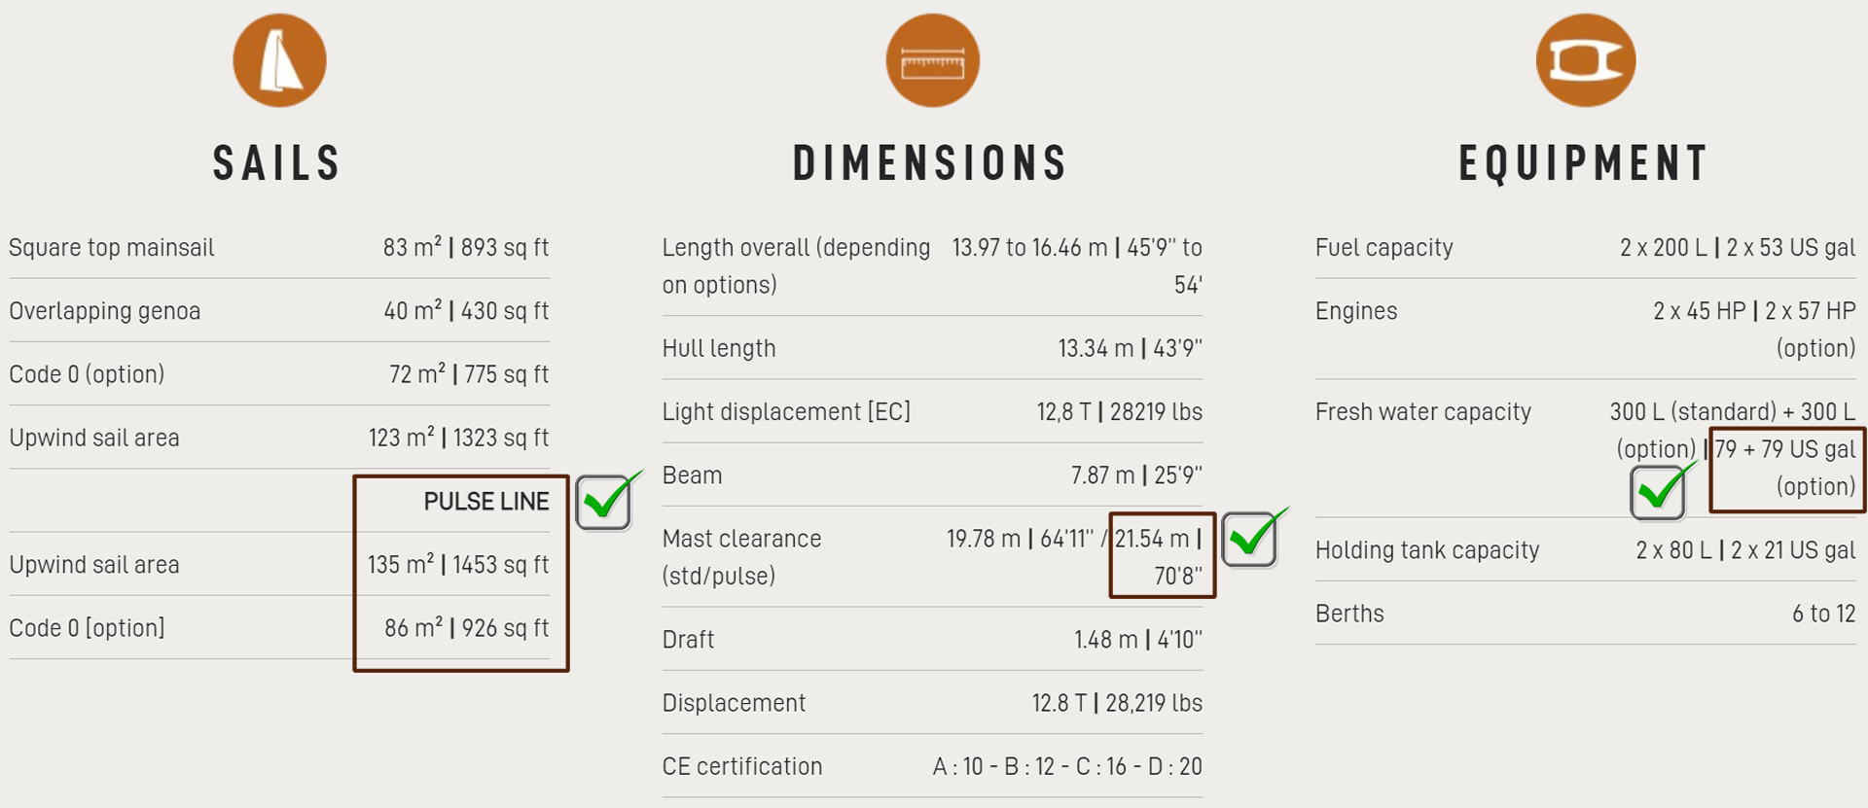
Task: Click the CE certification label
Action: click(x=742, y=766)
